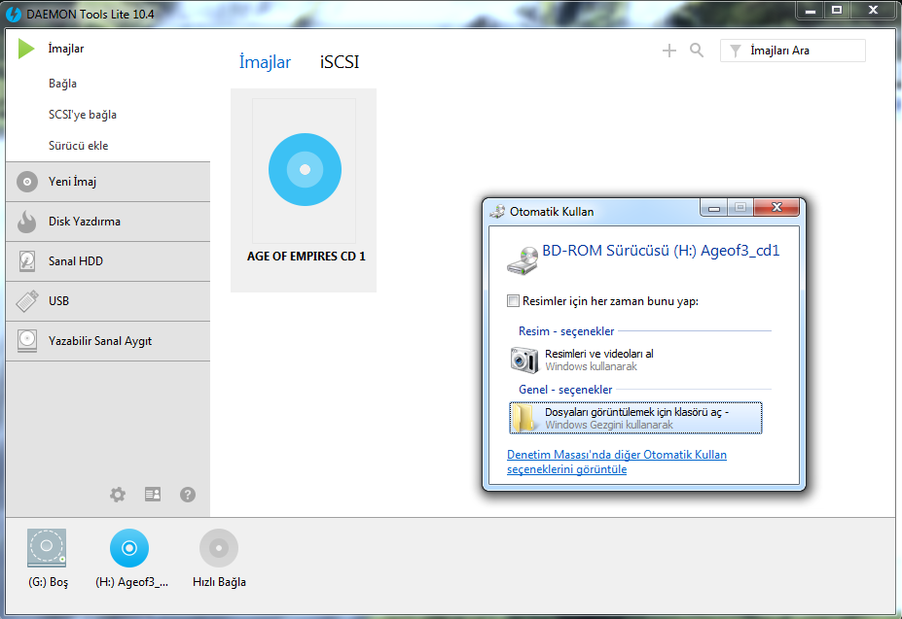Choose Dosyaları görüntülemek için klasörü aç option
The image size is (902, 619).
point(635,418)
